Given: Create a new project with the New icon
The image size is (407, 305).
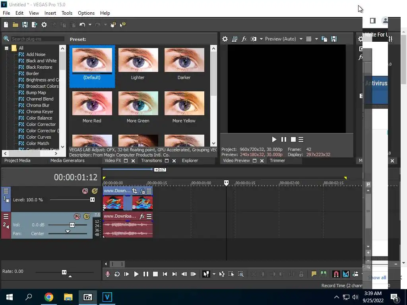Looking at the screenshot, I should click(x=6, y=25).
